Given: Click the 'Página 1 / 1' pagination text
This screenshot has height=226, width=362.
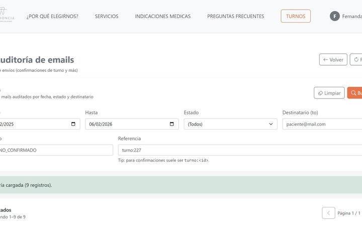Looking at the screenshot, I should click(349, 213).
